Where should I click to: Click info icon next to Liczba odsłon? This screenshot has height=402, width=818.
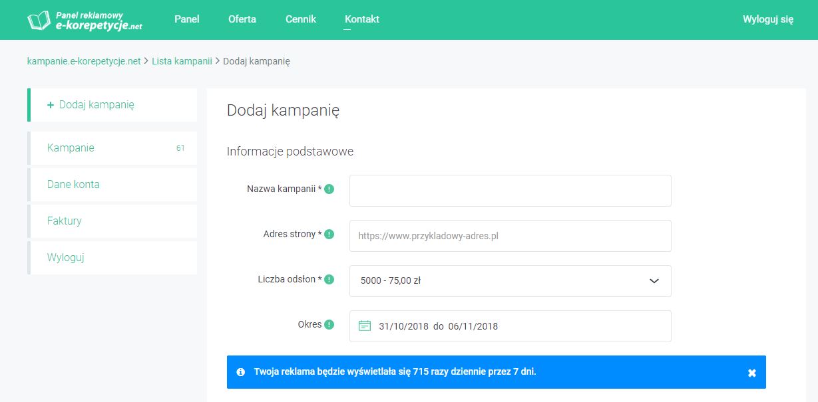(x=329, y=280)
